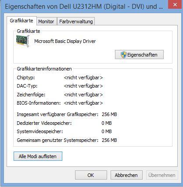Screen dimensions: 183x187
Task: Click the Übernehmen apply button
Action: click(162, 175)
